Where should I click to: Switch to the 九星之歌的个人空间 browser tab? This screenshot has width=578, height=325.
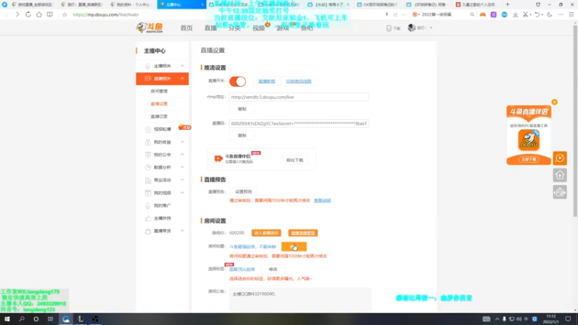(475, 4)
